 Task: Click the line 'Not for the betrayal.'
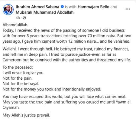point(21,84)
